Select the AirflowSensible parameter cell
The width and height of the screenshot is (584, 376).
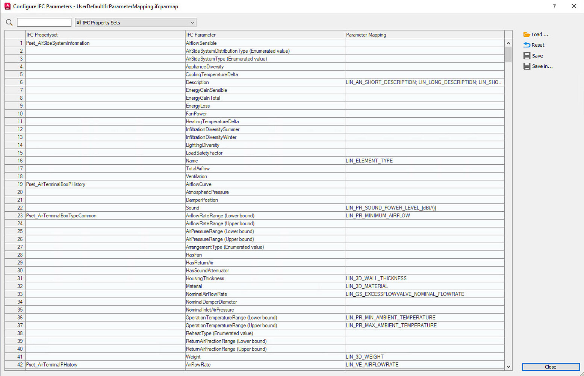265,43
